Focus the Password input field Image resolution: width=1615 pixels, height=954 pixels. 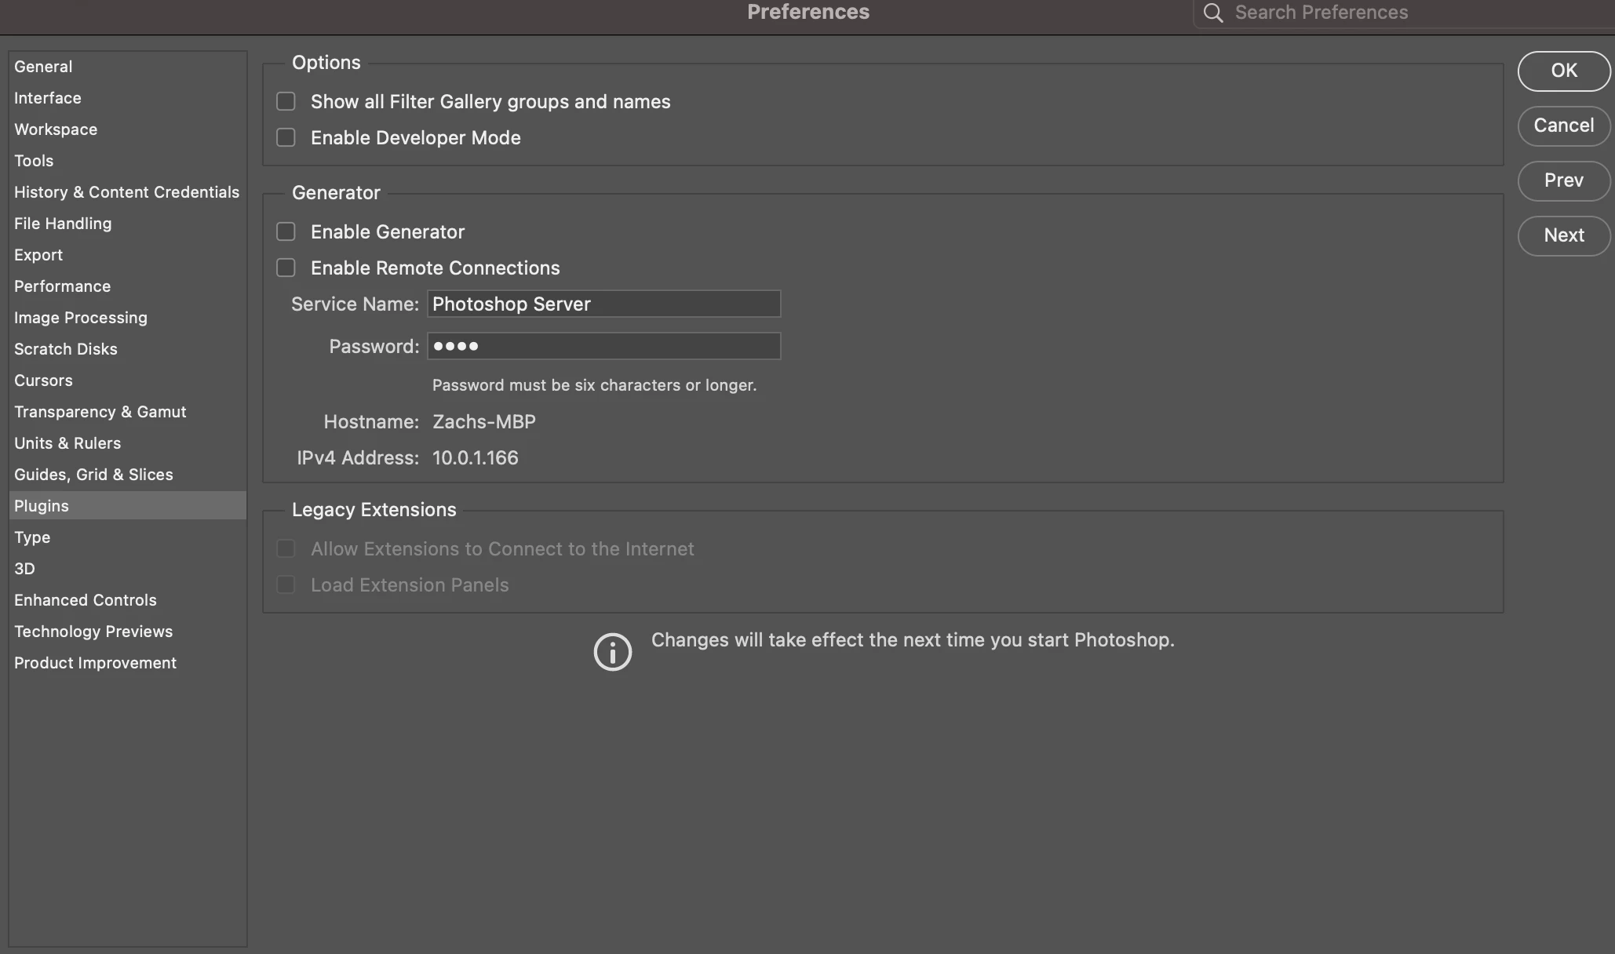603,346
